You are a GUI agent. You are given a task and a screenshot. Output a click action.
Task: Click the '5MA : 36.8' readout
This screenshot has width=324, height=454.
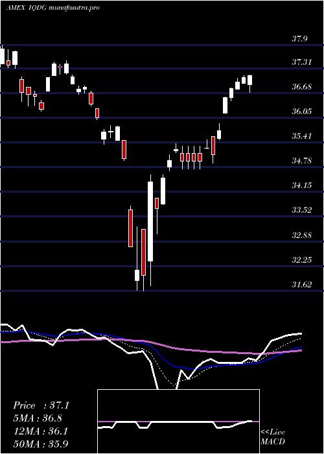tap(38, 418)
